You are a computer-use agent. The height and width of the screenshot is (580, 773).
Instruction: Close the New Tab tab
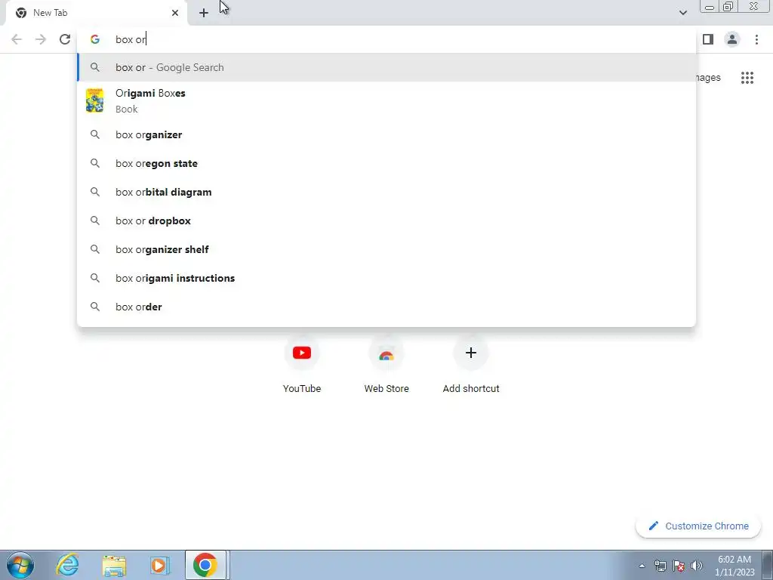pos(175,13)
